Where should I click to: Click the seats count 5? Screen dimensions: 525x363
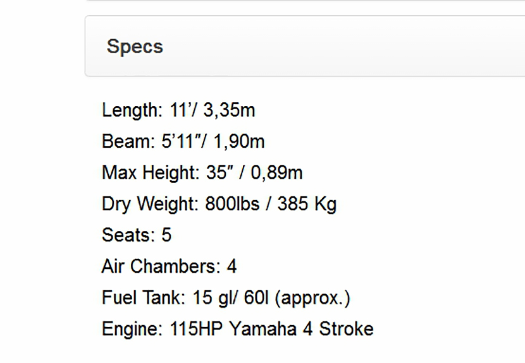[x=166, y=235]
